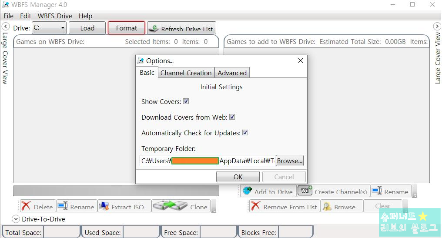The height and width of the screenshot is (238, 442).
Task: Click the Add to Drive icon
Action: pyautogui.click(x=247, y=191)
